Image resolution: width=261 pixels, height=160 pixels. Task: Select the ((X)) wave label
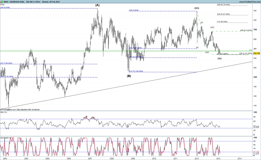220,58
